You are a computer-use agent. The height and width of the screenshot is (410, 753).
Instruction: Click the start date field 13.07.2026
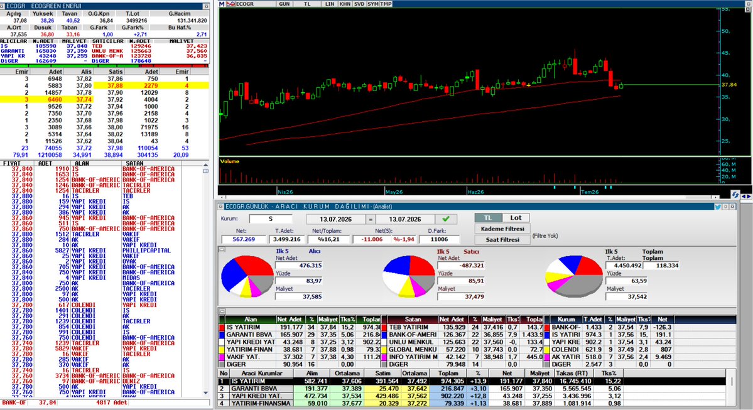click(336, 219)
